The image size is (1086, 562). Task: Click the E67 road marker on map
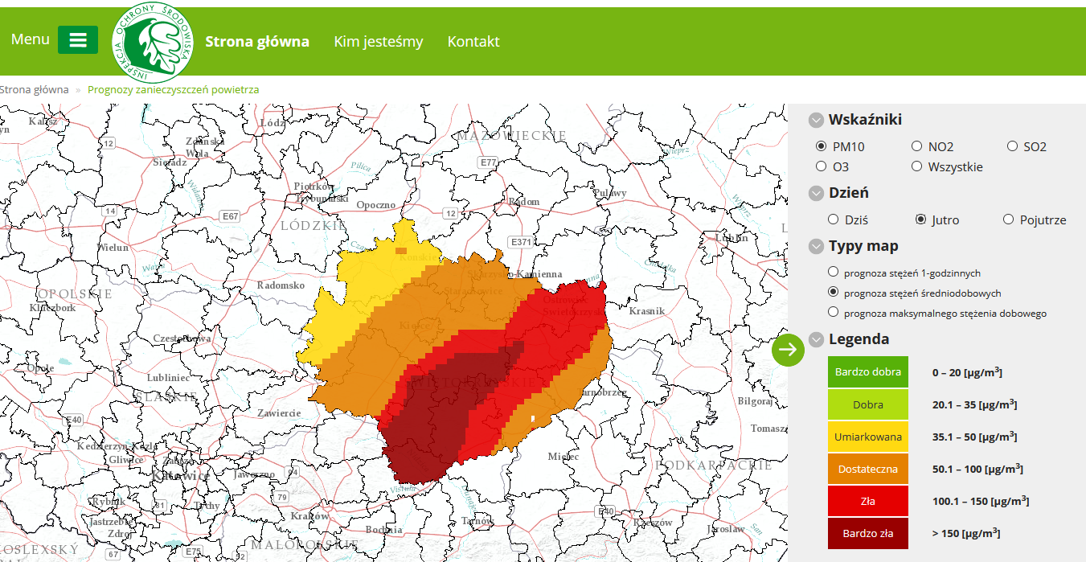point(231,216)
